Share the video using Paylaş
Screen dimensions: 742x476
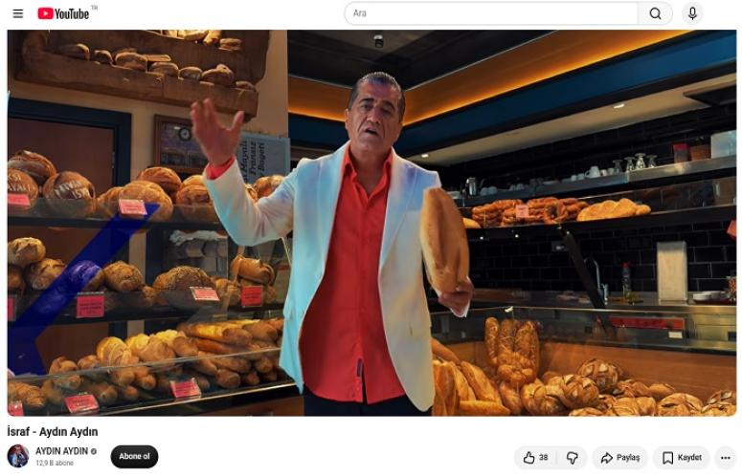[x=619, y=458]
